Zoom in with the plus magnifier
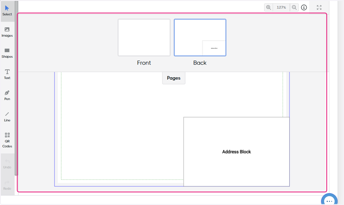The height and width of the screenshot is (205, 344). coord(269,7)
